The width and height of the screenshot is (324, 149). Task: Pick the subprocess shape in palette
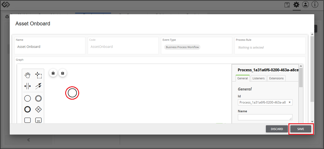click(38, 120)
